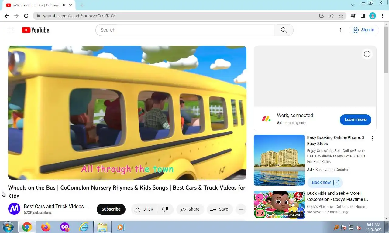Viewport: 389px width, 233px height.
Task: Bookmark this tab with star icon
Action: point(341,16)
